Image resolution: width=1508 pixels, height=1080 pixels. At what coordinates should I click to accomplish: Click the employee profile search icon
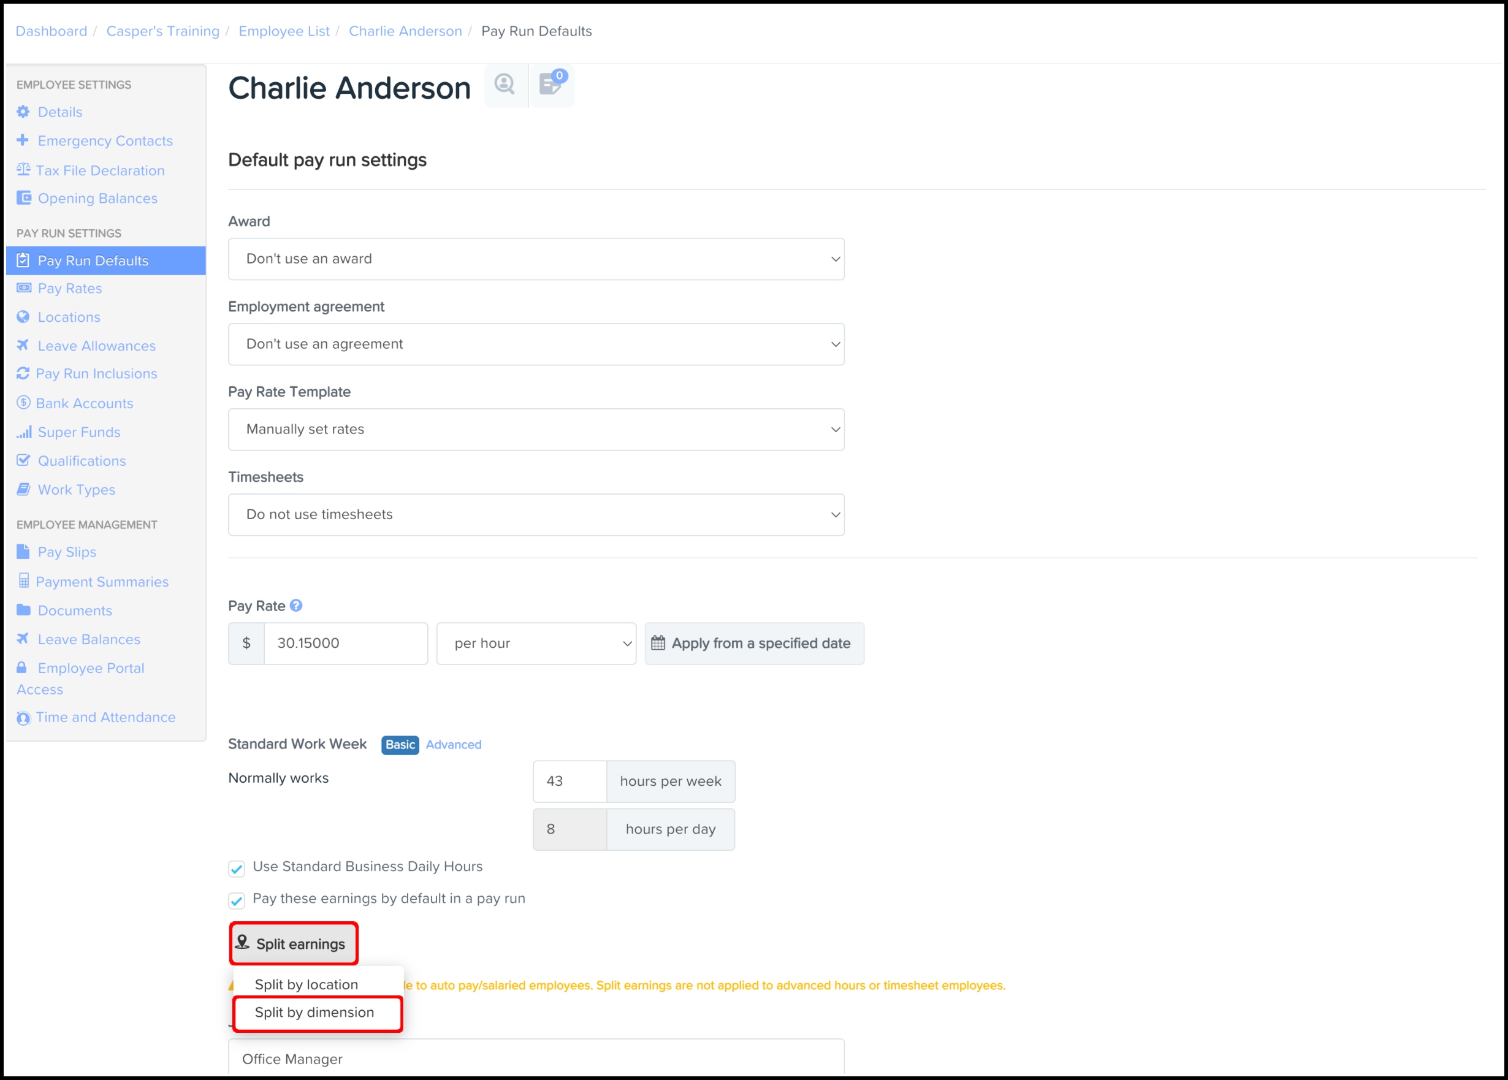point(505,85)
